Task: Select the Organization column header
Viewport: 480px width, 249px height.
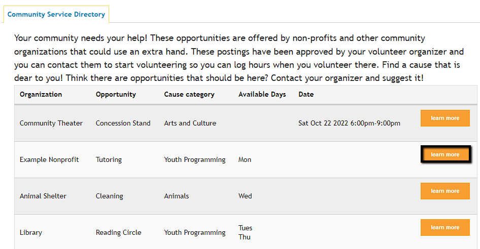Action: point(41,95)
